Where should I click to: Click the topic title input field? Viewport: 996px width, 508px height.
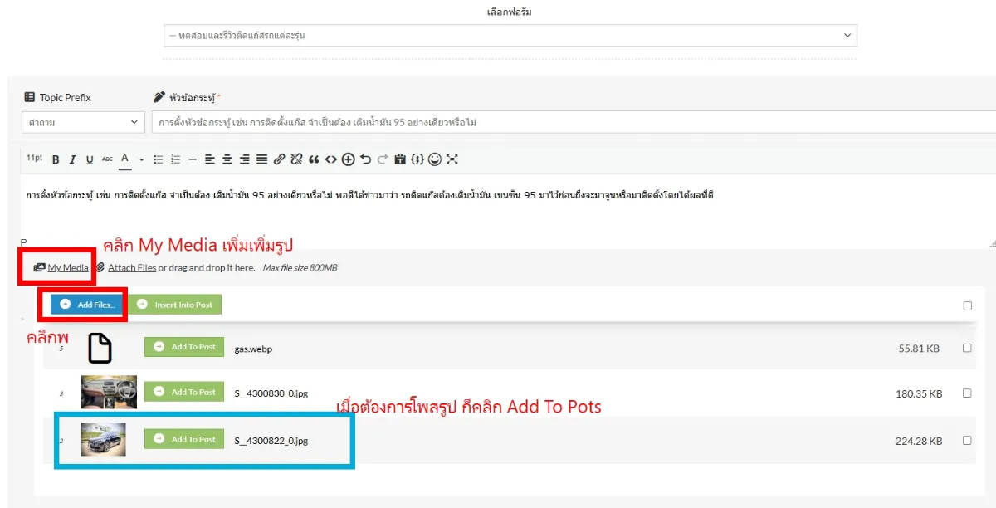[x=573, y=123]
